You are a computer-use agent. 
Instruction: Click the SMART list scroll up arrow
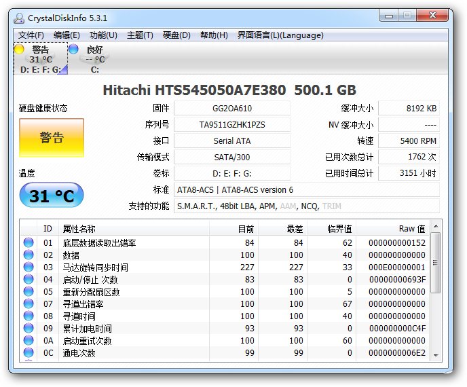point(436,226)
